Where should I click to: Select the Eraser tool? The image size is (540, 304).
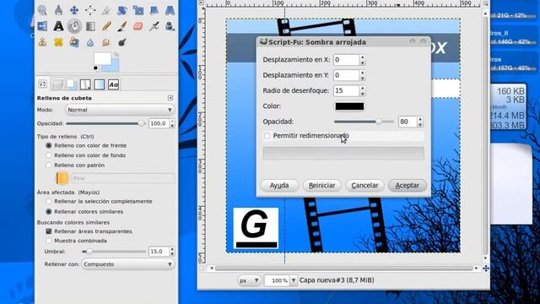pos(138,26)
